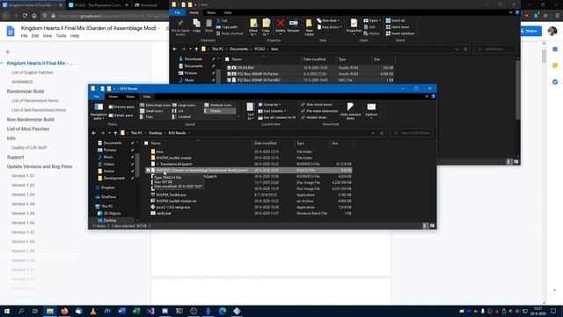The width and height of the screenshot is (563, 317).
Task: Click search box in KH2 Rando window
Action: [412, 133]
